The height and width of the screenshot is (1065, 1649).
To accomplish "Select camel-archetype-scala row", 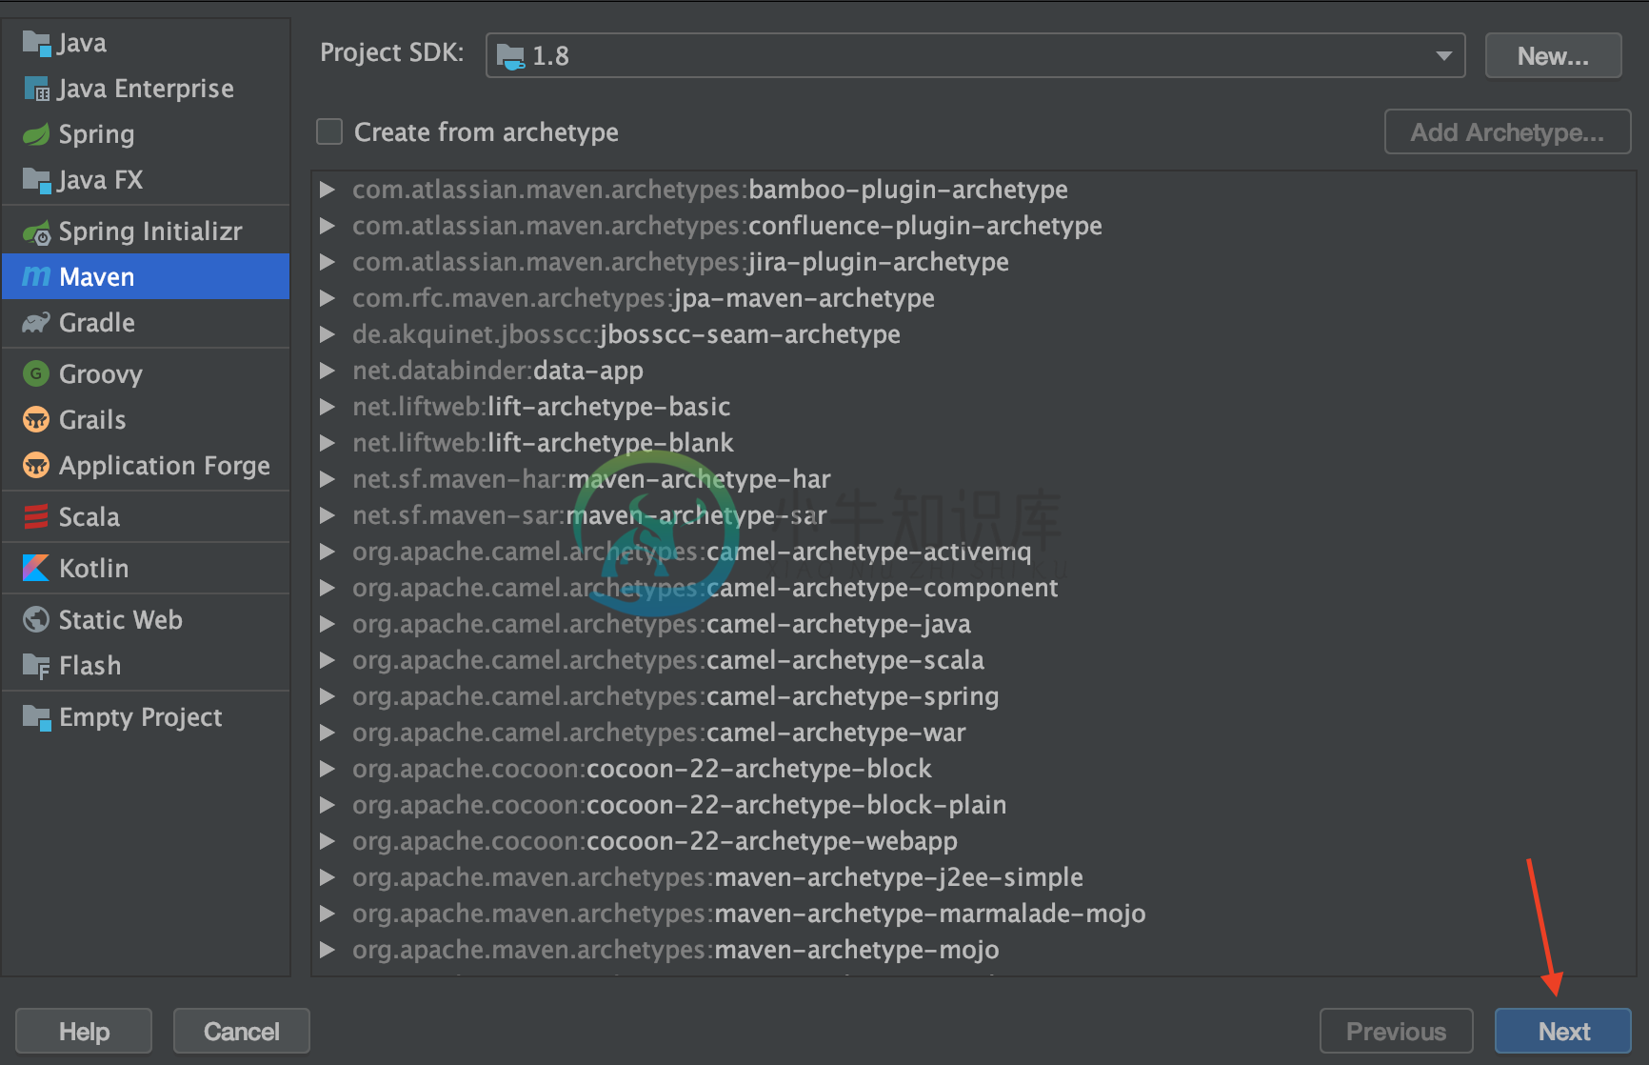I will pyautogui.click(x=973, y=660).
